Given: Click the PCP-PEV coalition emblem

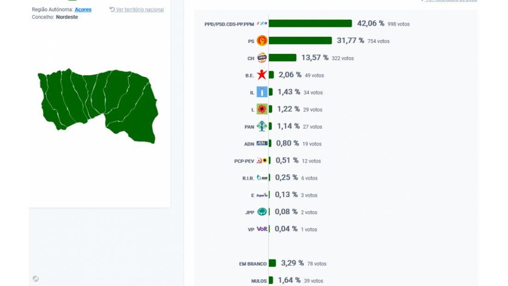Looking at the screenshot, I should pos(261,161).
